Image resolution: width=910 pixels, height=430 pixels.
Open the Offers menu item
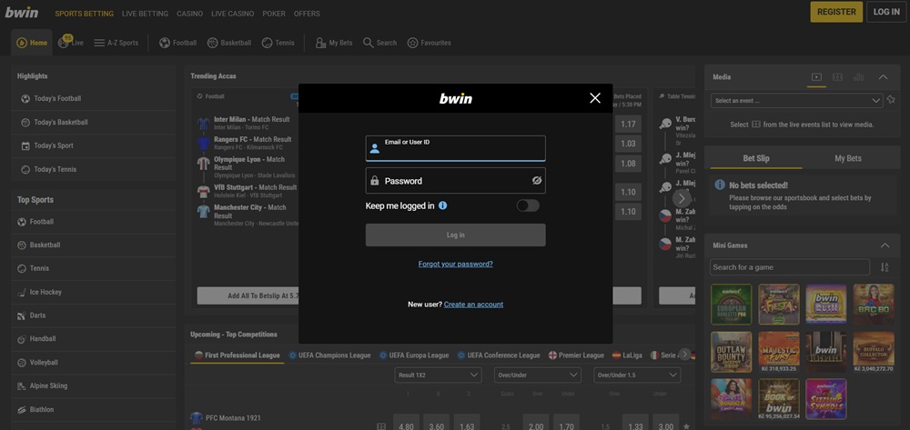point(307,14)
